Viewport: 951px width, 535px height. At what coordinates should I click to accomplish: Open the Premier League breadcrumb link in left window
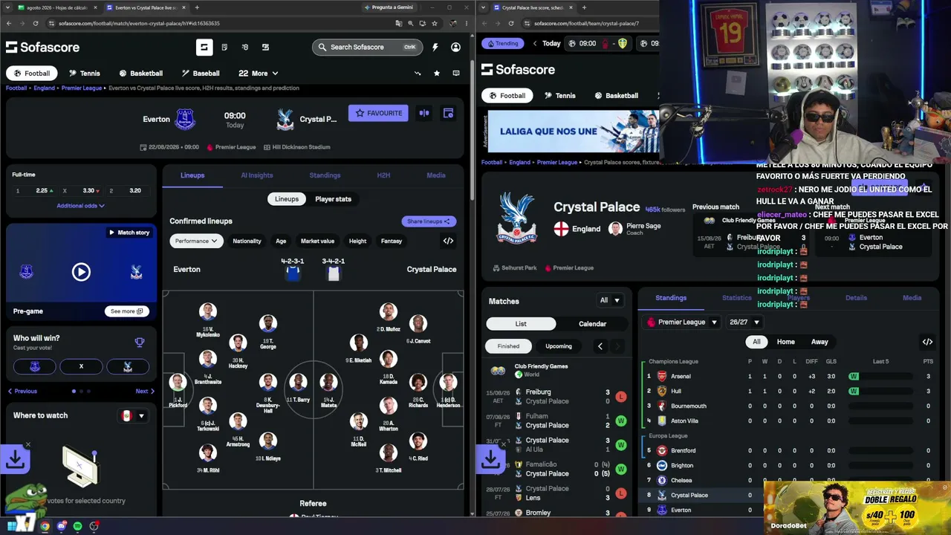pyautogui.click(x=82, y=88)
